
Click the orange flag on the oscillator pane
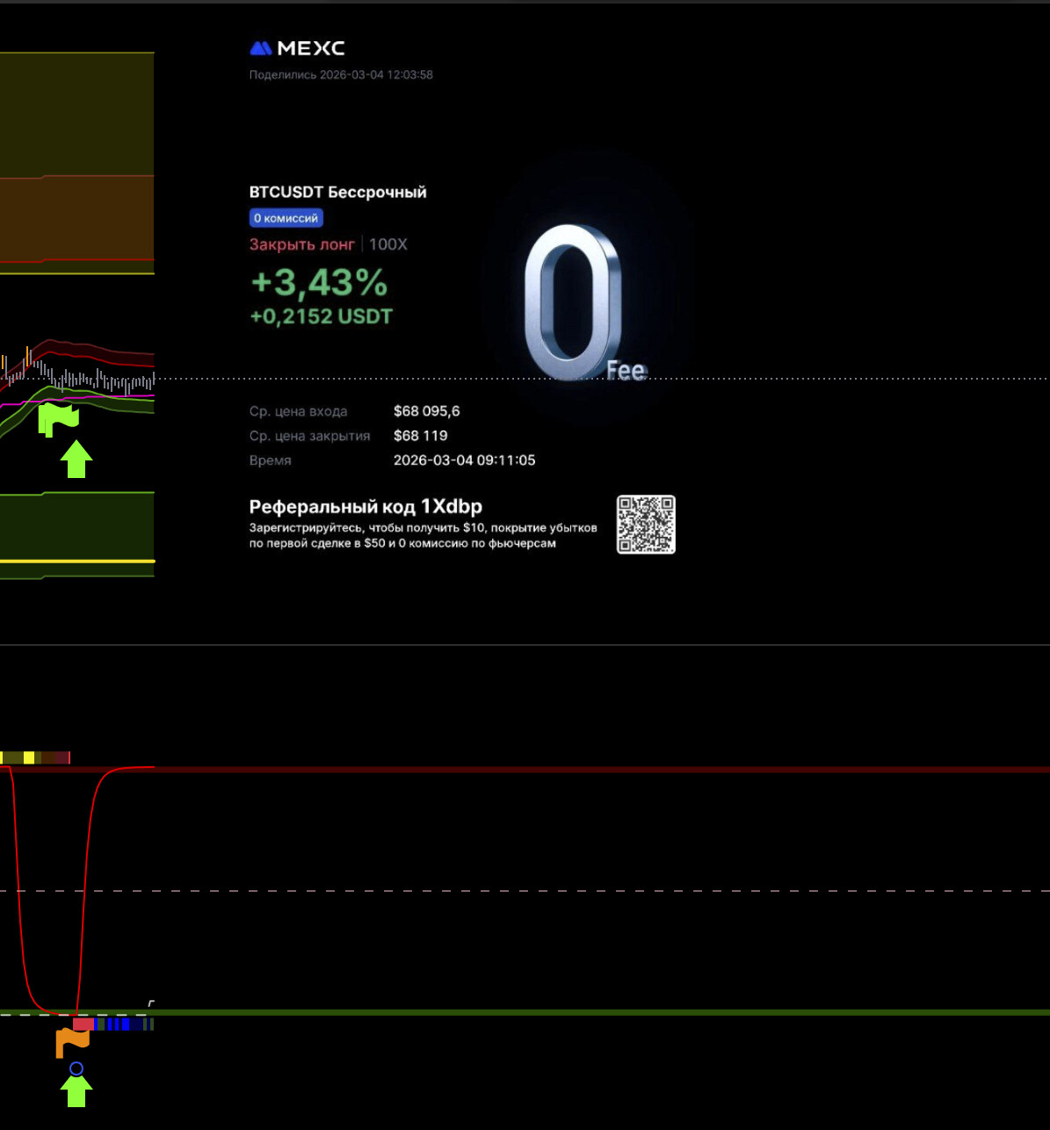click(72, 1042)
